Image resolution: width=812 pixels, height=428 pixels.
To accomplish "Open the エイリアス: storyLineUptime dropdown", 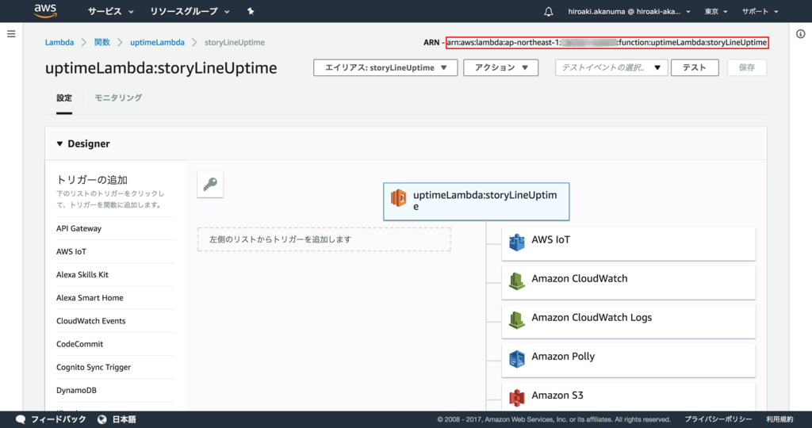I will click(x=385, y=68).
